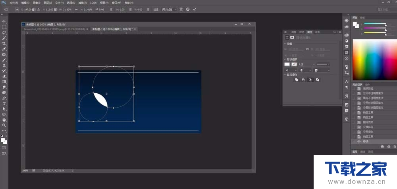Open the stroke width 1点 dropdown

[x=307, y=64]
